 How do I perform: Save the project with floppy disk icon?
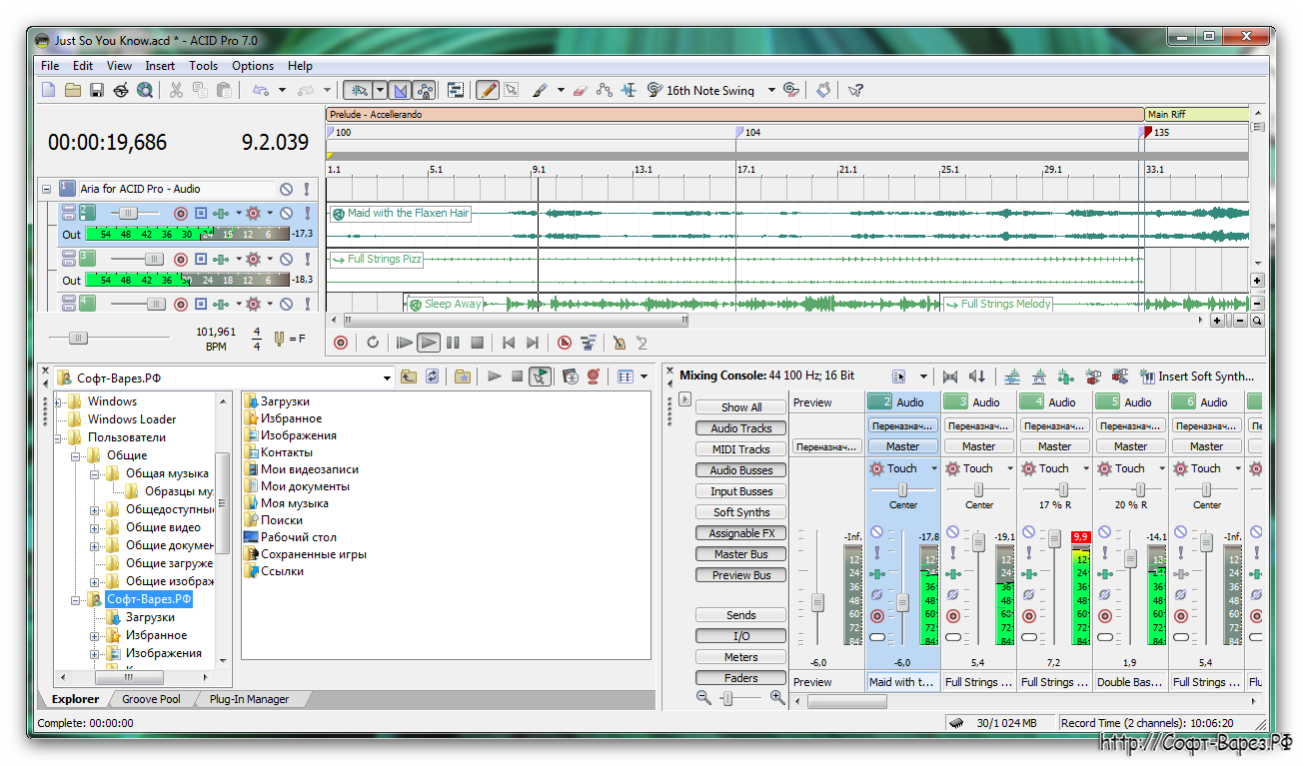(x=97, y=90)
